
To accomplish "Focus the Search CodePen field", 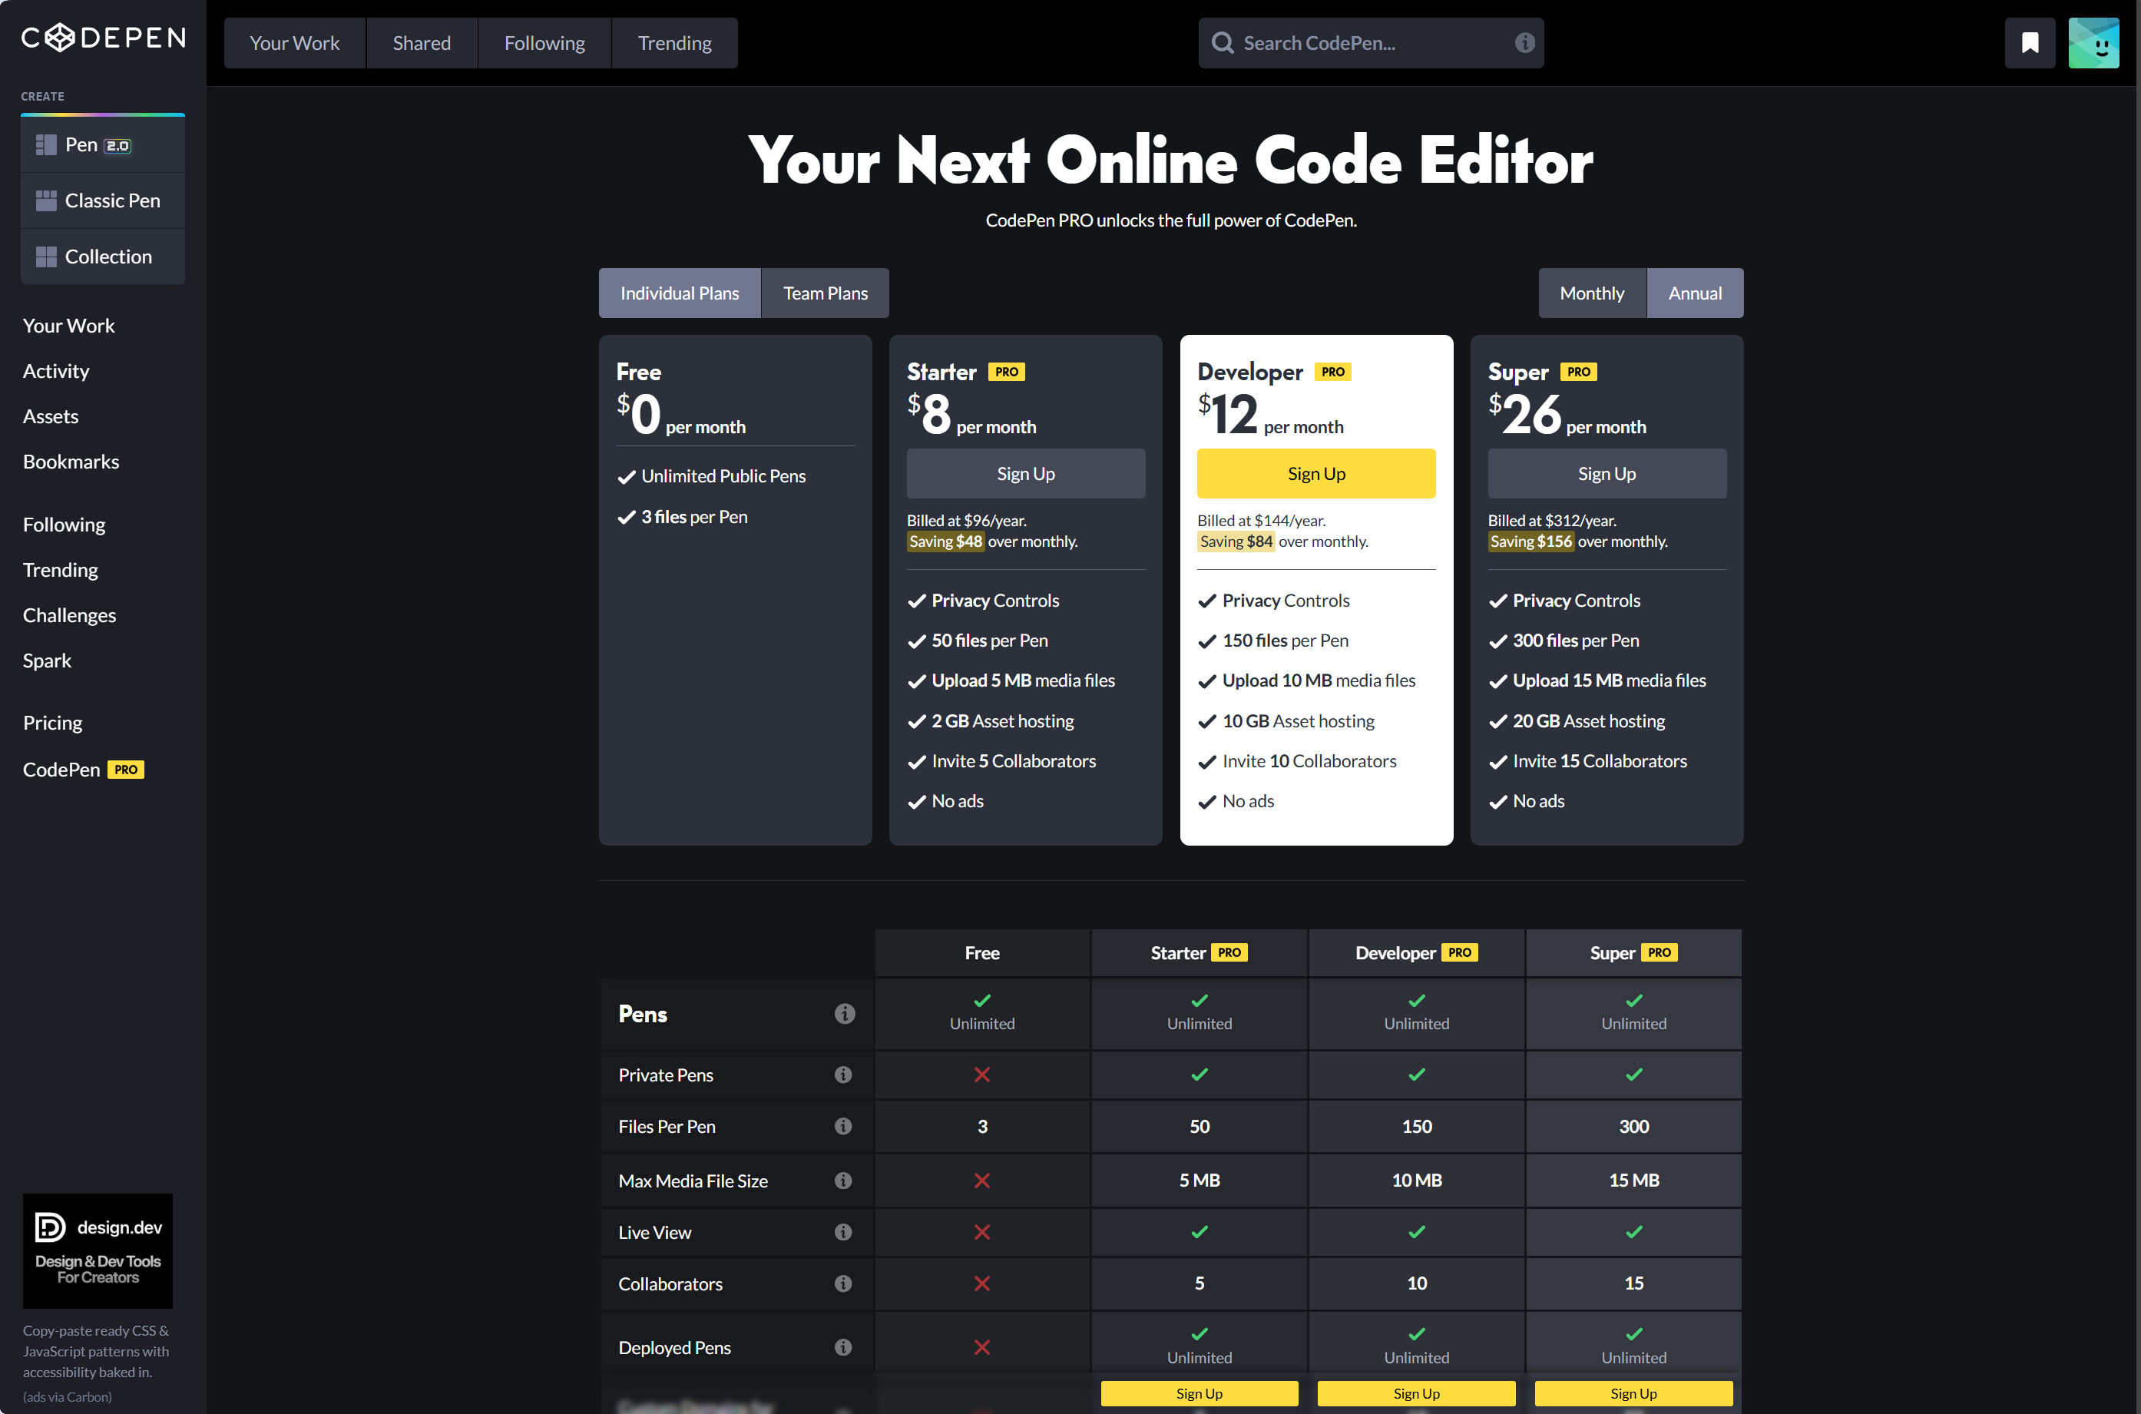I will (x=1371, y=42).
